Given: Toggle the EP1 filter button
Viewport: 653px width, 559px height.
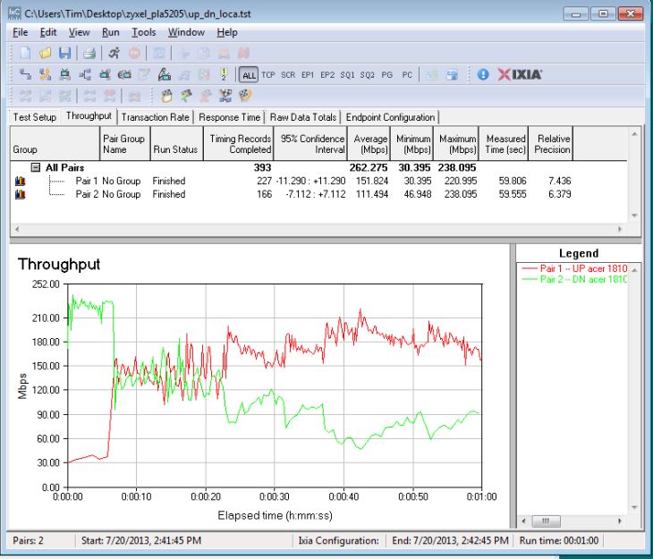Looking at the screenshot, I should pos(308,75).
